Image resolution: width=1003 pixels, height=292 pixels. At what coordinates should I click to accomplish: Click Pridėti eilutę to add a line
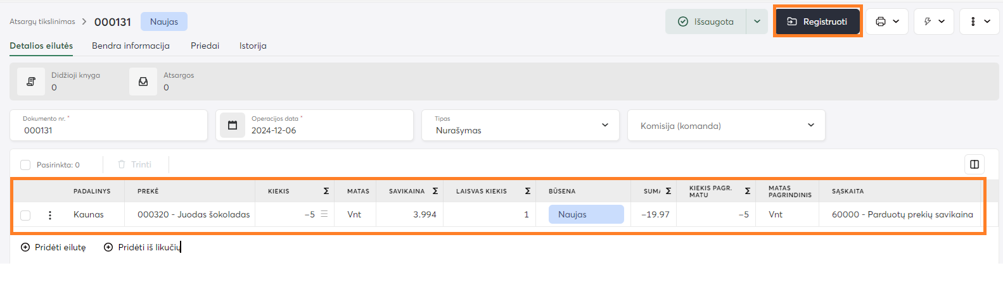tap(54, 247)
